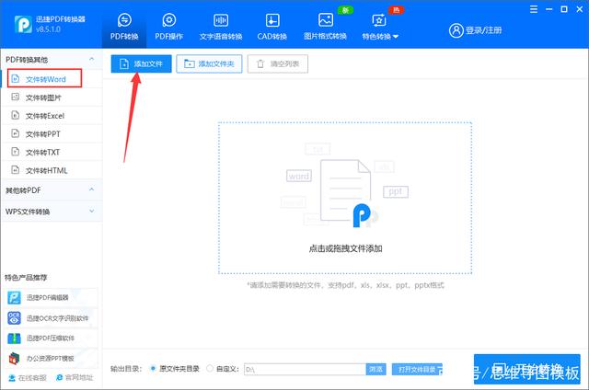Click 登录/注册 link

coord(483,30)
